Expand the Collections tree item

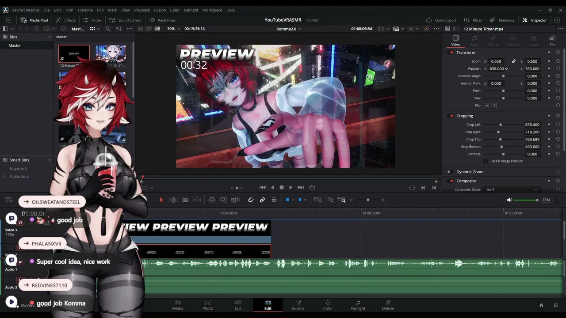pos(4,177)
